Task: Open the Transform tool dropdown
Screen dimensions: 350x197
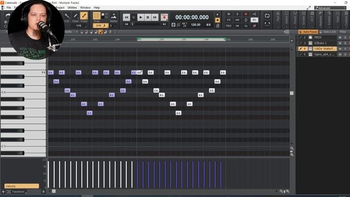Action: coord(17,192)
